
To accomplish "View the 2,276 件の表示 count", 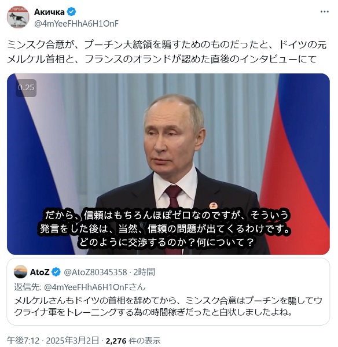I will coord(133,341).
